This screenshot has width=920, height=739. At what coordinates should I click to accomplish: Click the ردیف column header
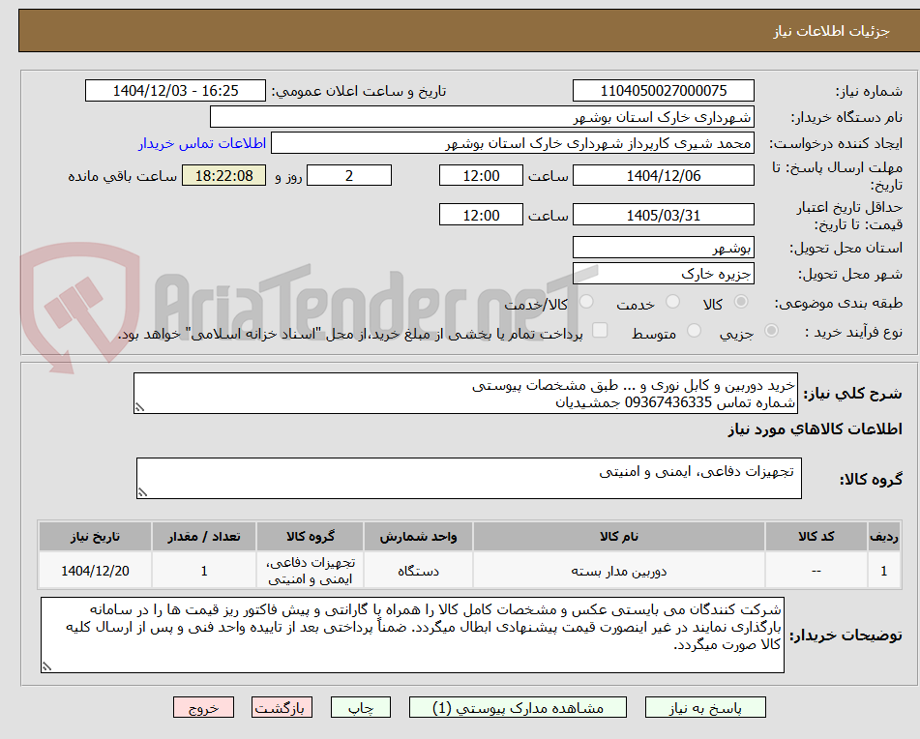pos(884,537)
